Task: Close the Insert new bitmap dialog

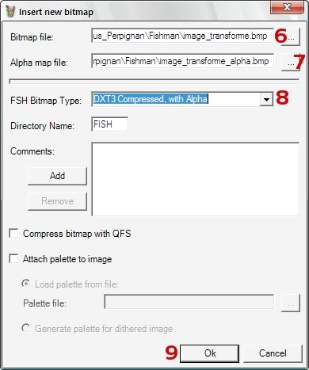Action: (x=287, y=7)
